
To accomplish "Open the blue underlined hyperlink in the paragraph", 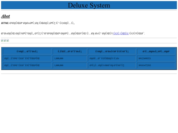I will (121, 33).
